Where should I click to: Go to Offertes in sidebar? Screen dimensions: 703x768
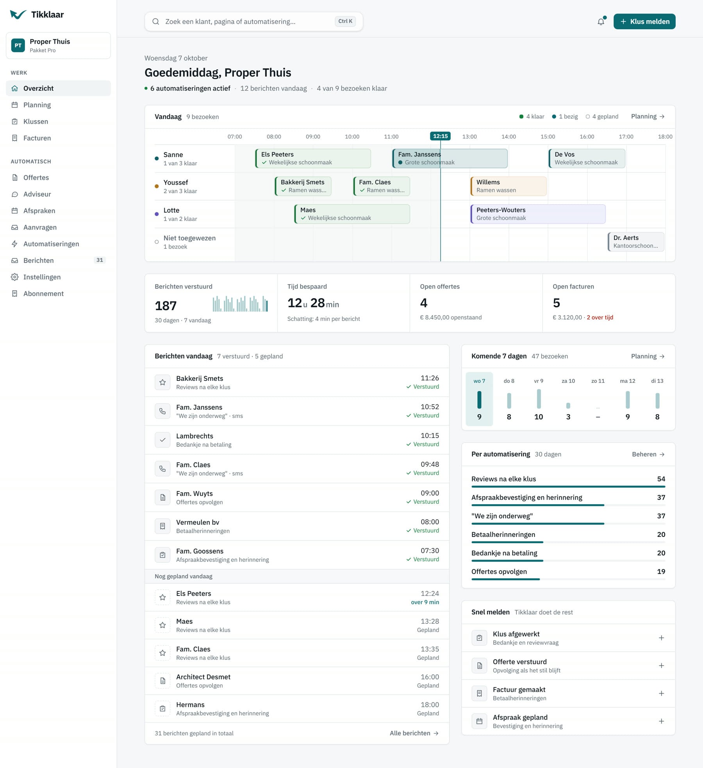pyautogui.click(x=58, y=178)
